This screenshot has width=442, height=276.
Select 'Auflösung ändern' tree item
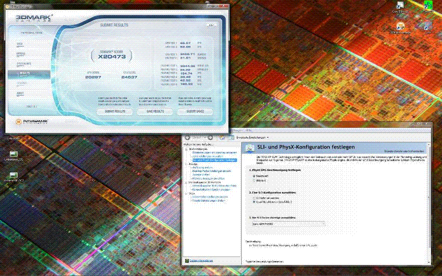coord(202,167)
